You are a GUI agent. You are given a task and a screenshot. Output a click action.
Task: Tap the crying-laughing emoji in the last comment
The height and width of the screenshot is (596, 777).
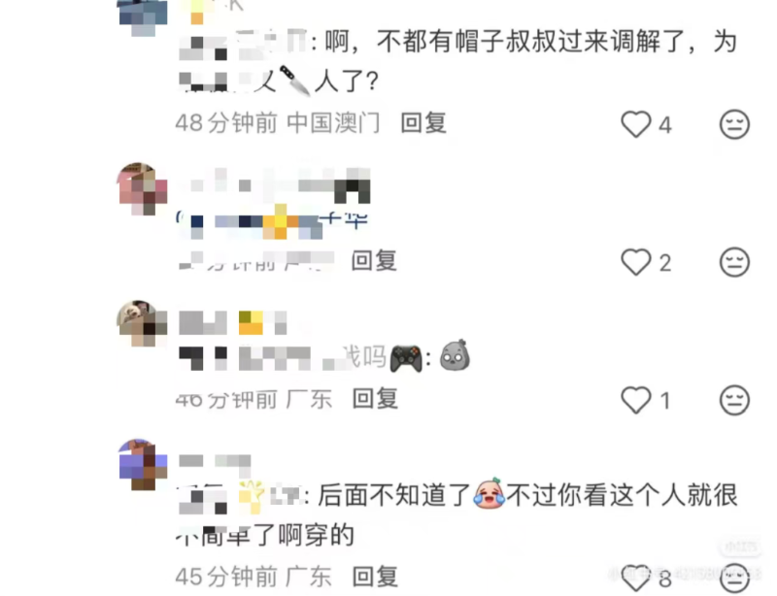point(490,494)
